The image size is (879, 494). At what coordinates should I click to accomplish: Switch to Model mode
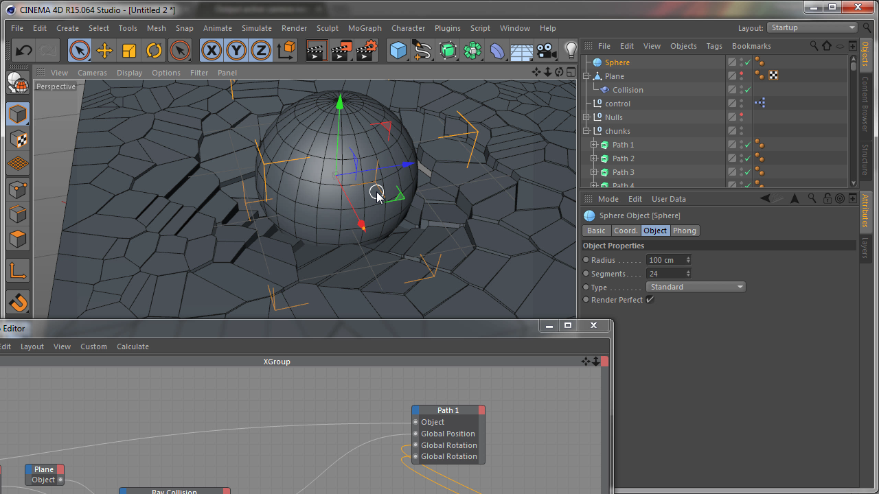(x=18, y=114)
